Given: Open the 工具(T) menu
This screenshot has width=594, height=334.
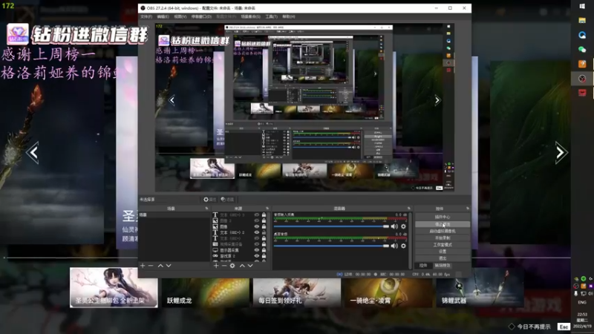Looking at the screenshot, I should 271,16.
